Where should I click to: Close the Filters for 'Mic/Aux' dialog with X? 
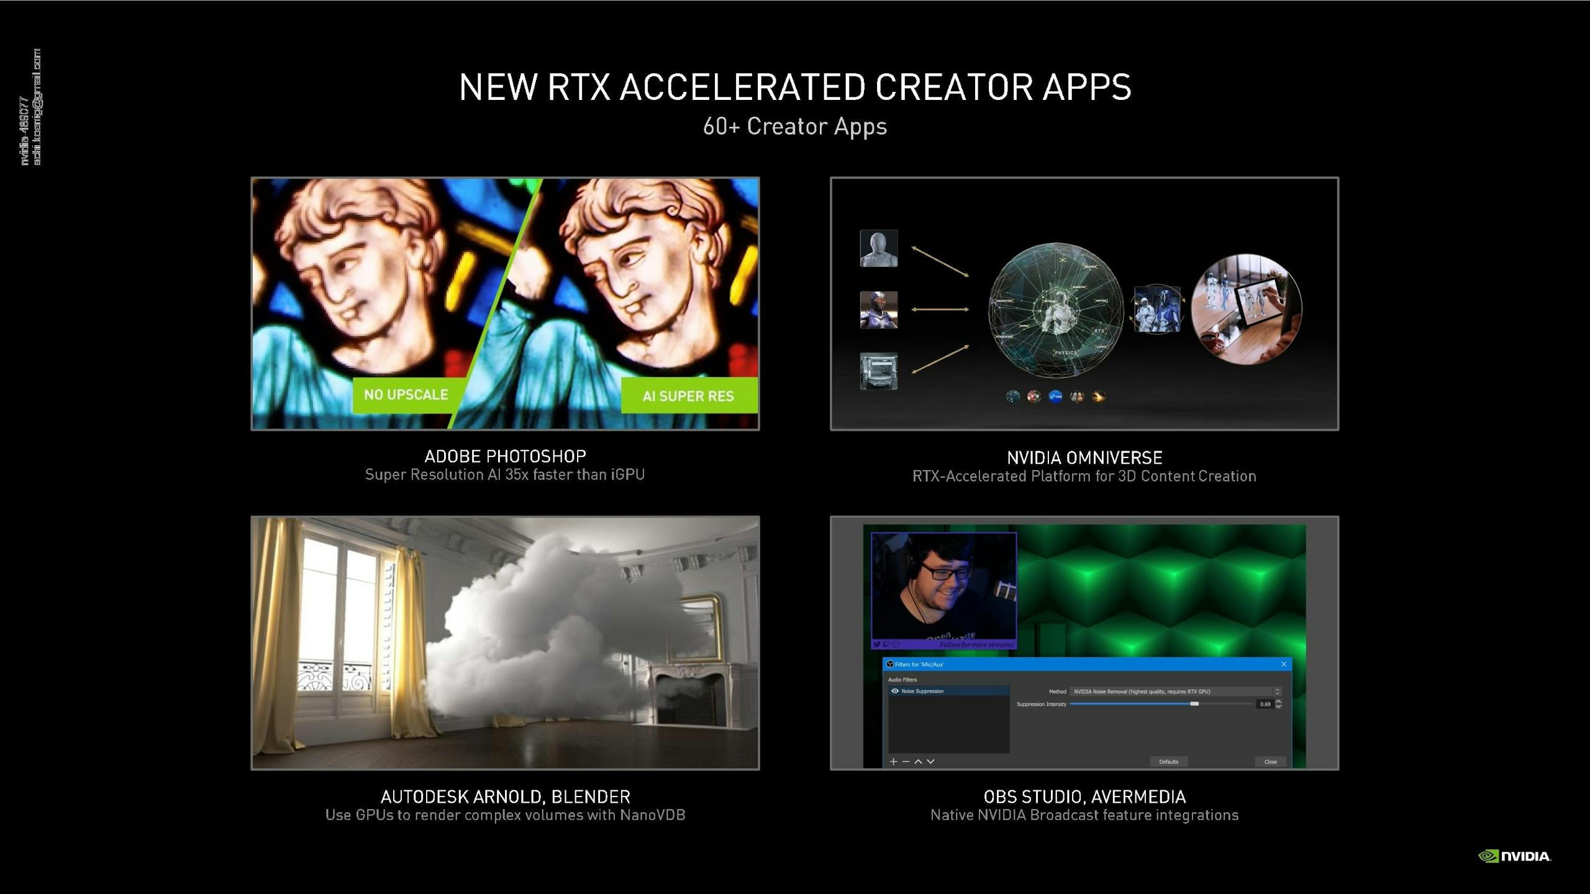(x=1284, y=664)
